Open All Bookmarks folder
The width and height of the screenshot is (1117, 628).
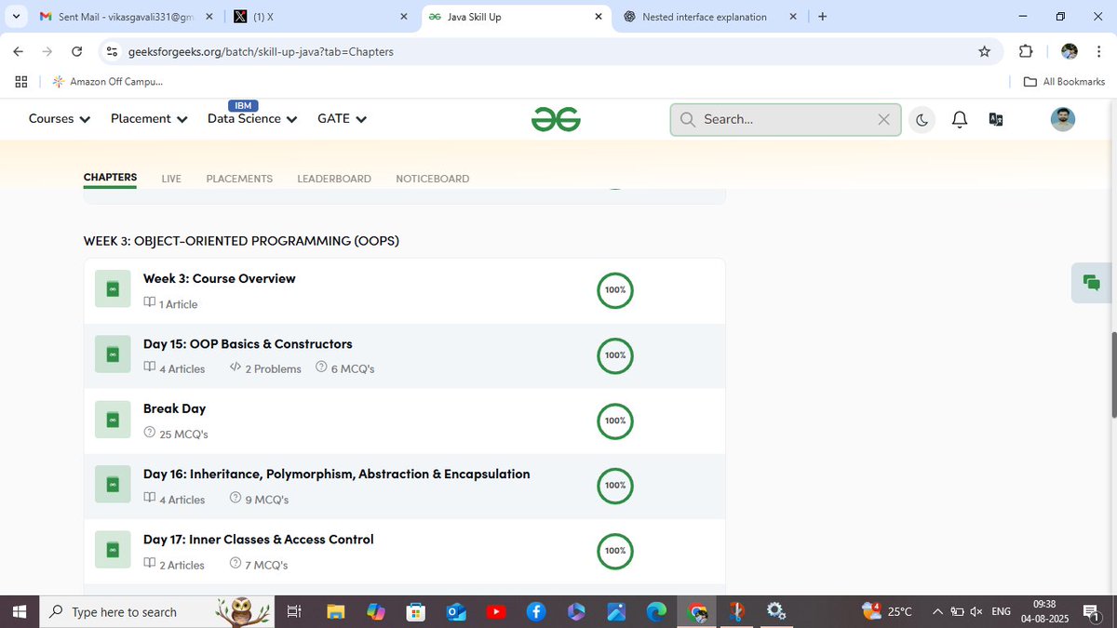[x=1064, y=82]
